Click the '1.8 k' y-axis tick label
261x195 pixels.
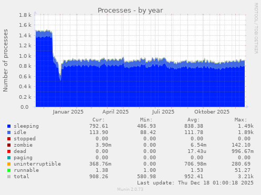coord(25,15)
